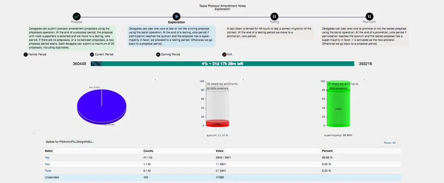Click the 1 / 42 counts cell
This screenshot has height=183, width=444.
pyautogui.click(x=147, y=164)
